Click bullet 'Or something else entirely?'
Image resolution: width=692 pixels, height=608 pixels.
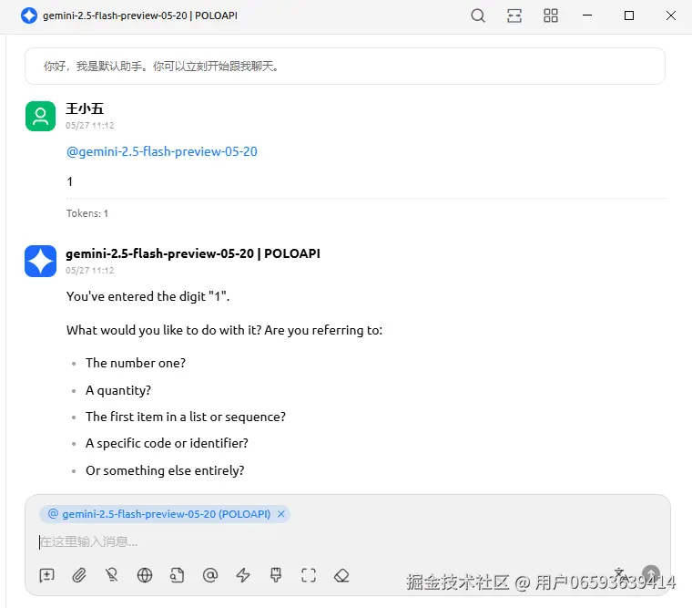coord(165,470)
